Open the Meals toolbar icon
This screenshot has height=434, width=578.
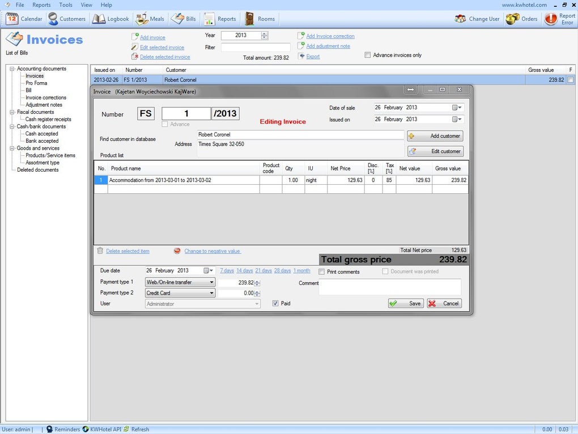[x=142, y=19]
